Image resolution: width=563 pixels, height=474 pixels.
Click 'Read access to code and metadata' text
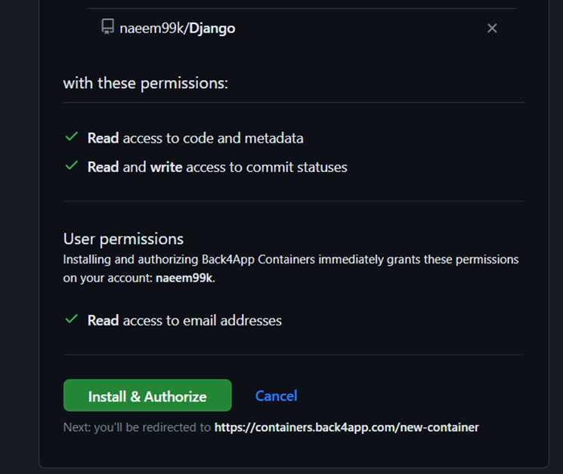[195, 138]
